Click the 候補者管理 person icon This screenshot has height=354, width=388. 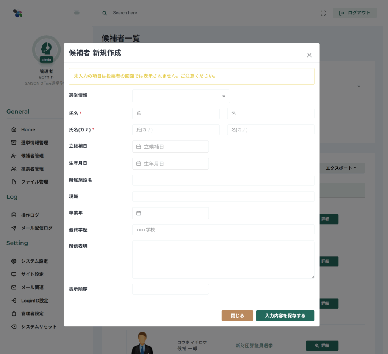(x=14, y=156)
